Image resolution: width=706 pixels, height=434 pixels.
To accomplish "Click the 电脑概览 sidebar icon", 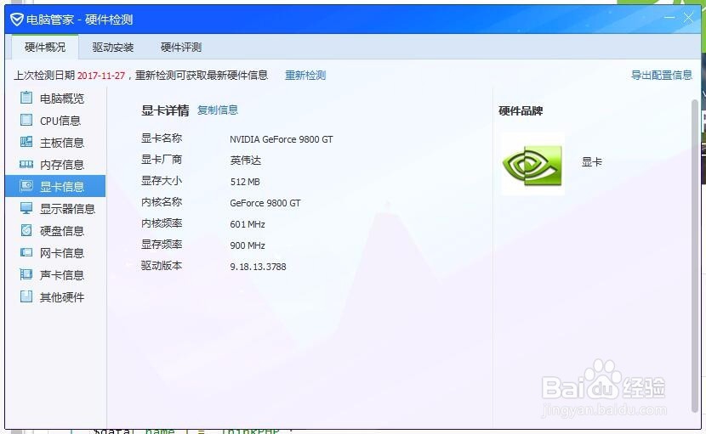I will tap(26, 98).
